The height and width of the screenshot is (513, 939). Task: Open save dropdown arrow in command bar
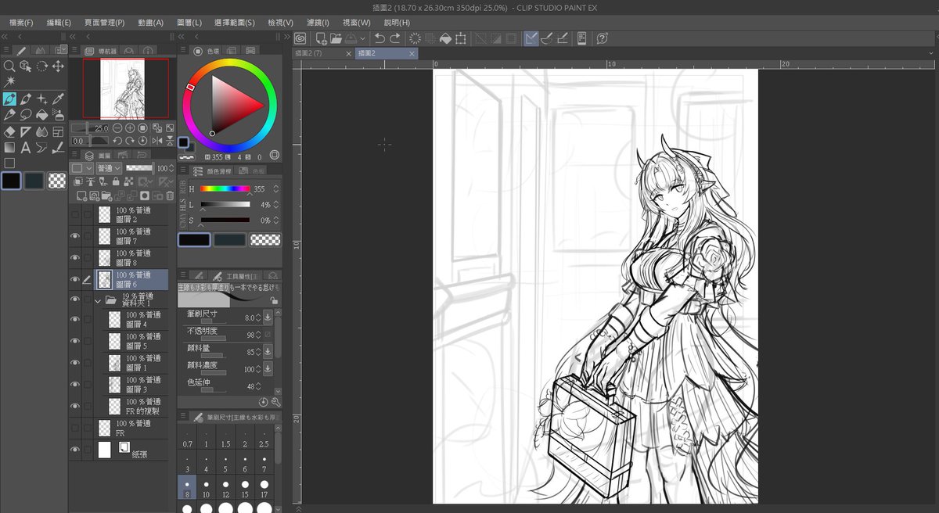coord(362,38)
